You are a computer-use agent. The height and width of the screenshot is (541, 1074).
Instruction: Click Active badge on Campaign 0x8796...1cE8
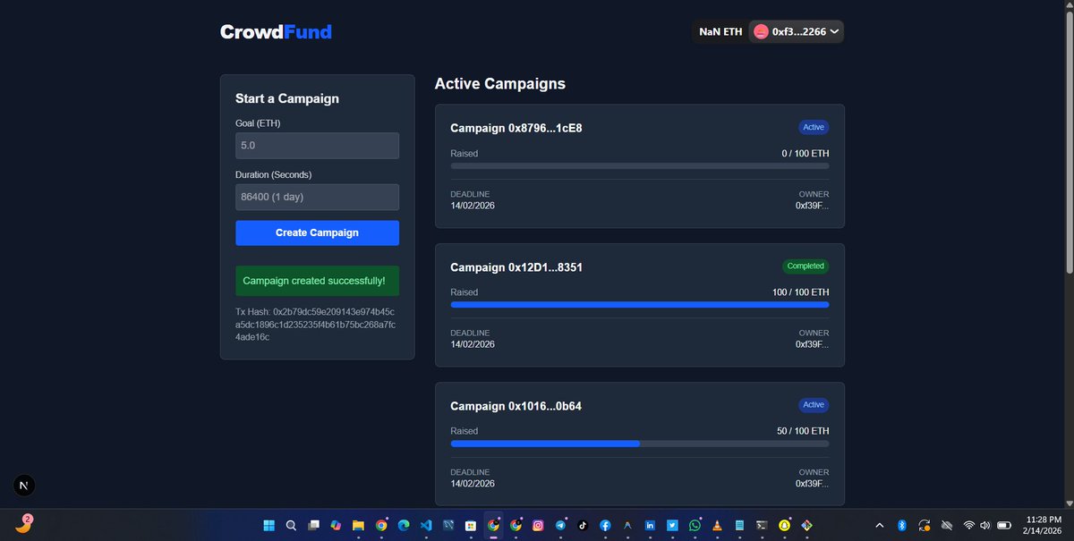click(814, 127)
